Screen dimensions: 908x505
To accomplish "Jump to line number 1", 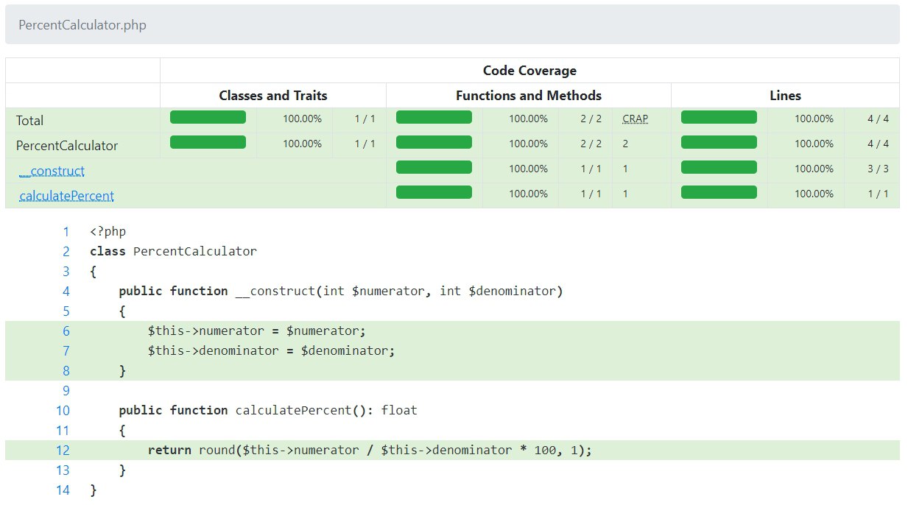I will [66, 231].
